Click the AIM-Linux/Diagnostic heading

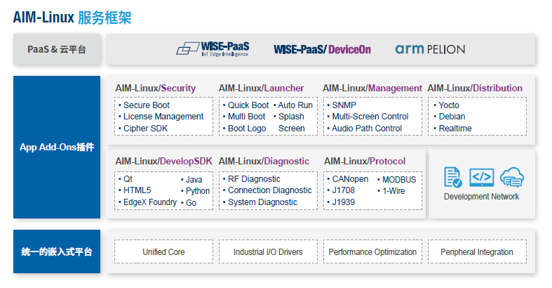pyautogui.click(x=264, y=161)
